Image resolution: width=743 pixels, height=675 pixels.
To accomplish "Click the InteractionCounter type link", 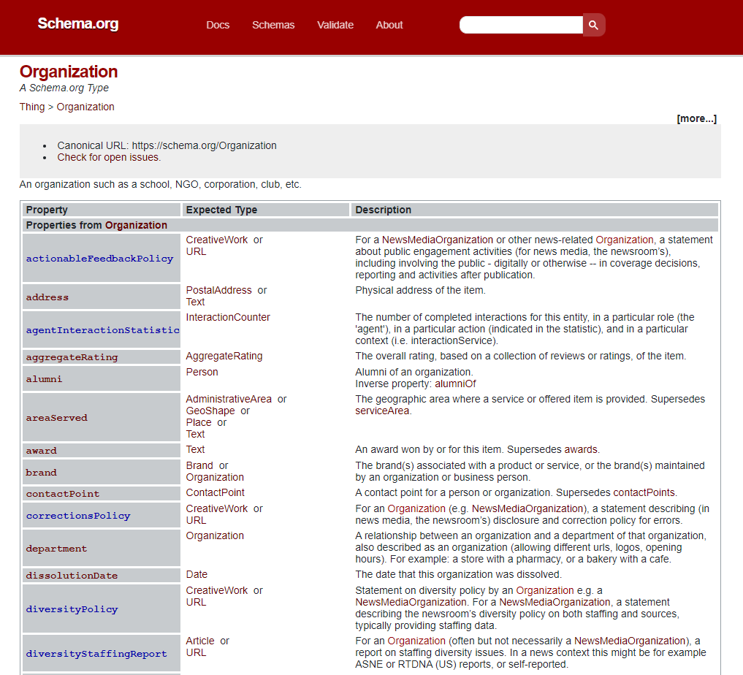I will tap(228, 317).
